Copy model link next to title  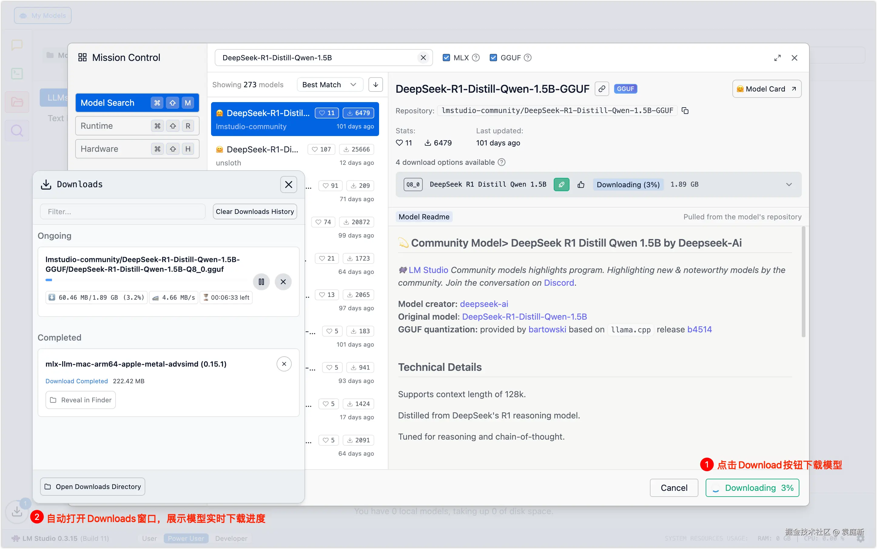tap(602, 89)
